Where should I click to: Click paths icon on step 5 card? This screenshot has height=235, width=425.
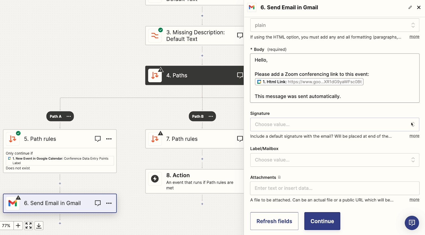coord(13,139)
